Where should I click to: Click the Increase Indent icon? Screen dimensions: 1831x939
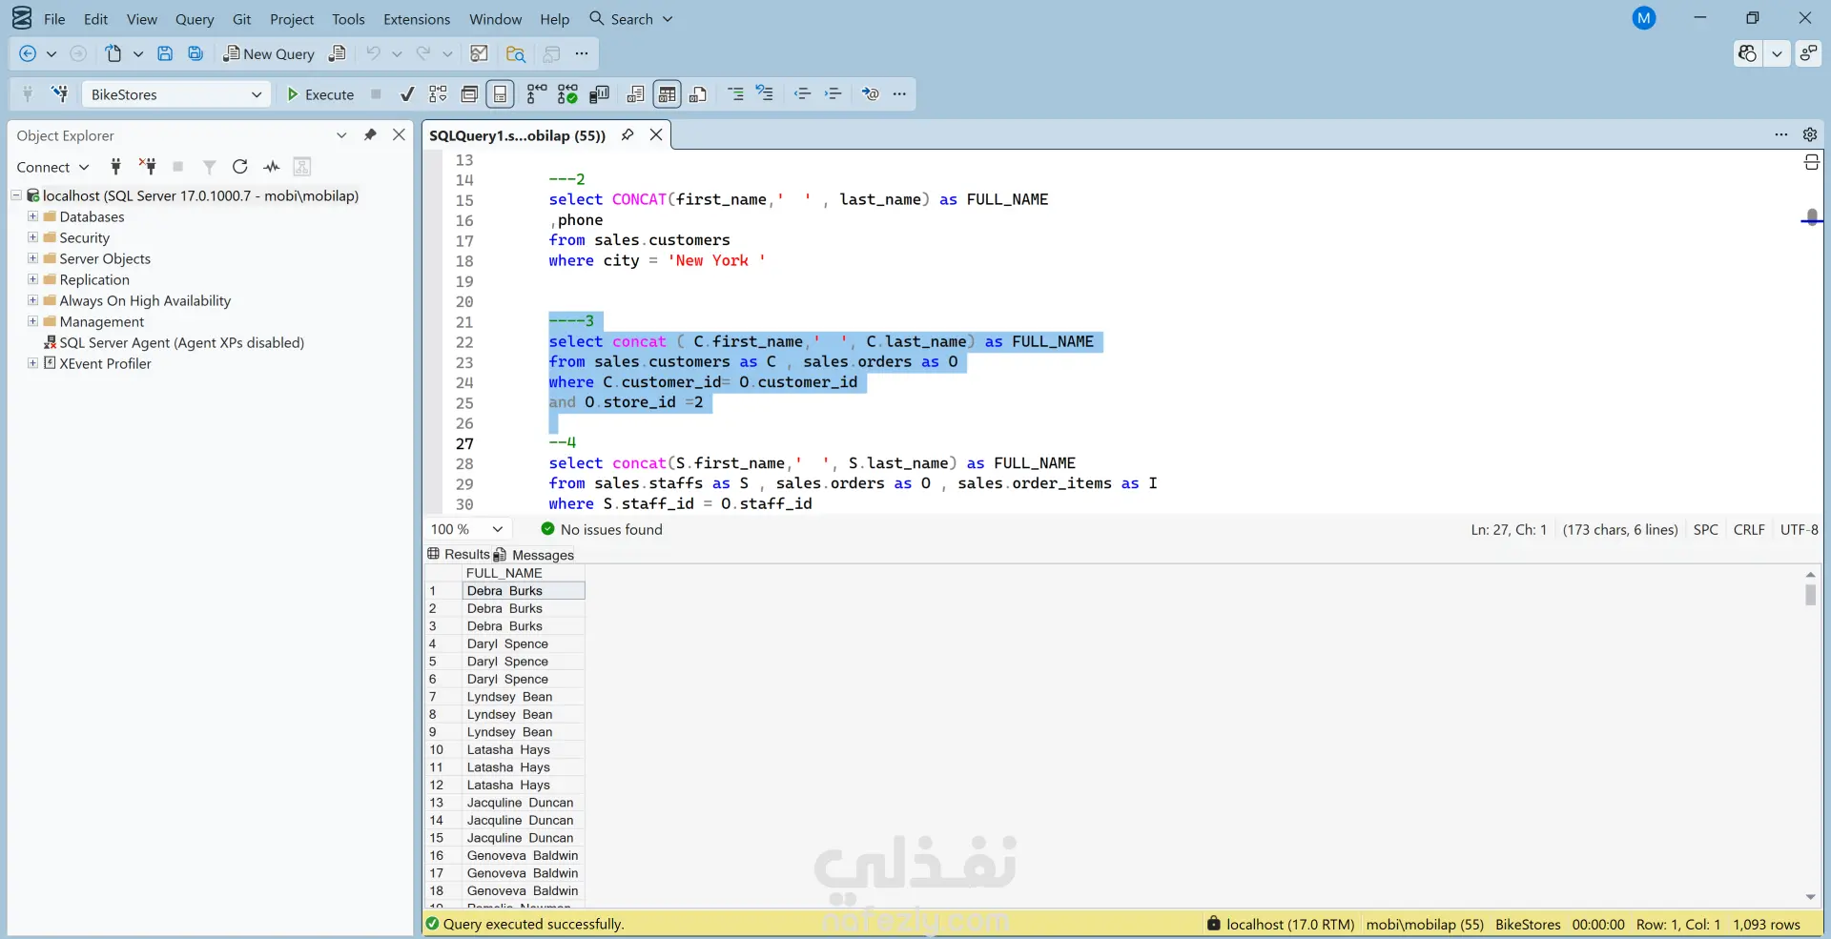click(833, 93)
